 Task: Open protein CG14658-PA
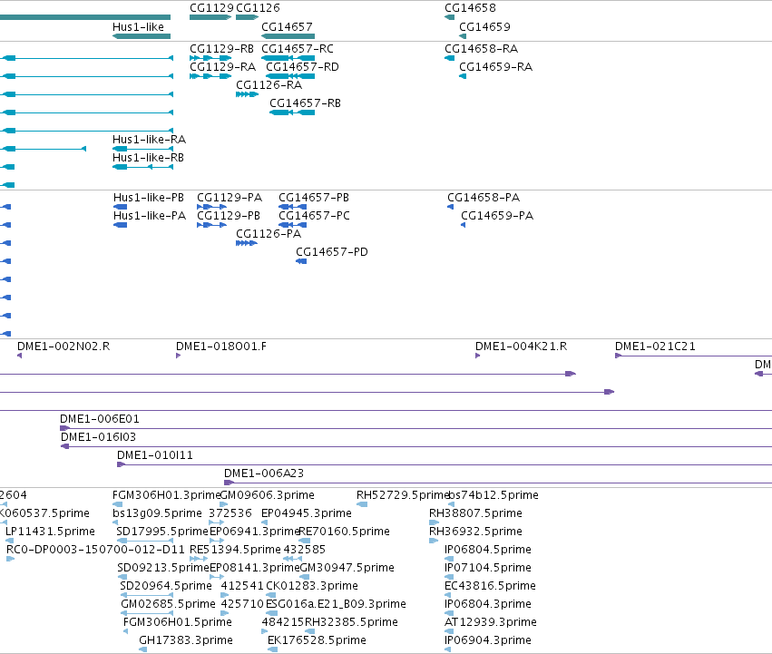click(450, 207)
